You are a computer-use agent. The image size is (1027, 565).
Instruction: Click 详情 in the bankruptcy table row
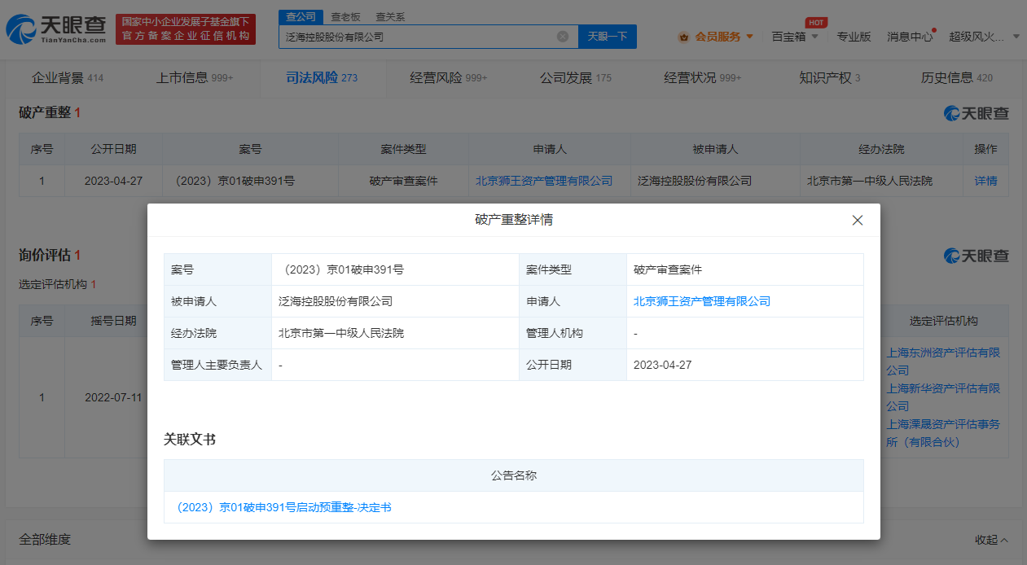point(985,181)
